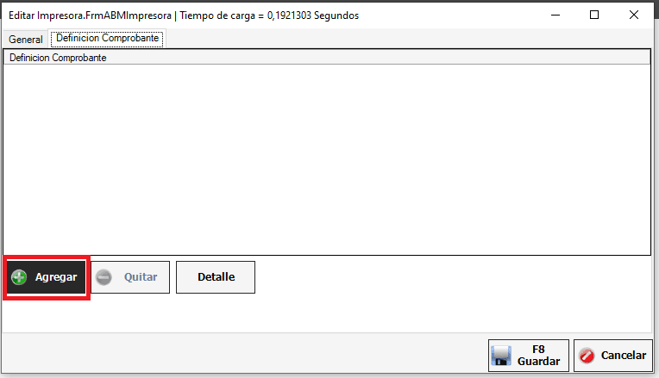Image resolution: width=659 pixels, height=378 pixels.
Task: Choose the Quitar button text
Action: [x=141, y=277]
